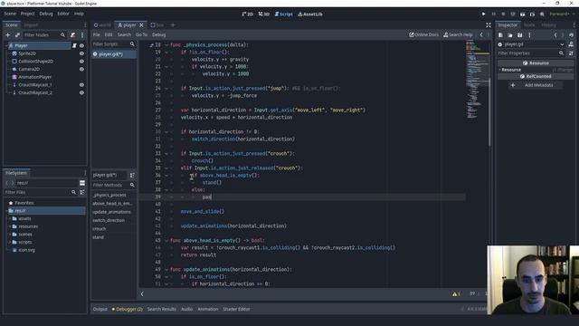This screenshot has height=326, width=579.
Task: Fold above_head_is_empty function at line 45
Action: (166, 241)
